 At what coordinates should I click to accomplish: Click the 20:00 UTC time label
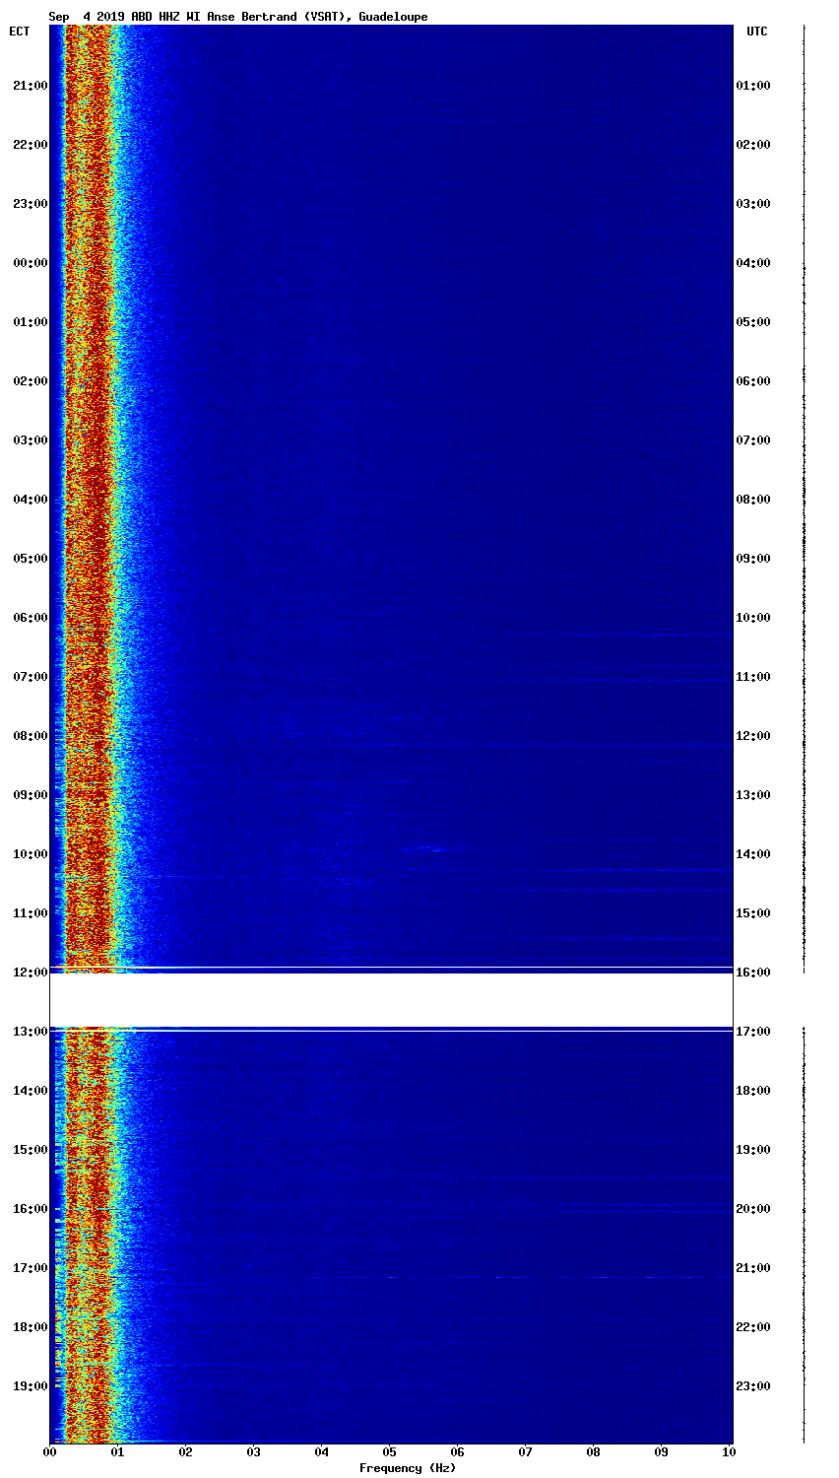point(753,1209)
